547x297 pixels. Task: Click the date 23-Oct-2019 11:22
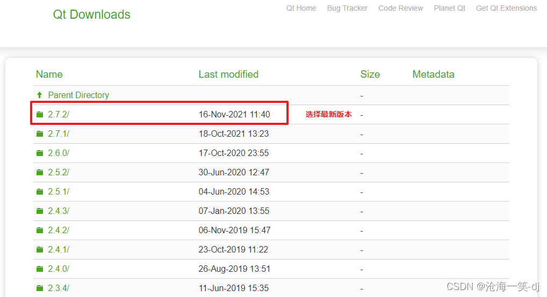click(233, 250)
